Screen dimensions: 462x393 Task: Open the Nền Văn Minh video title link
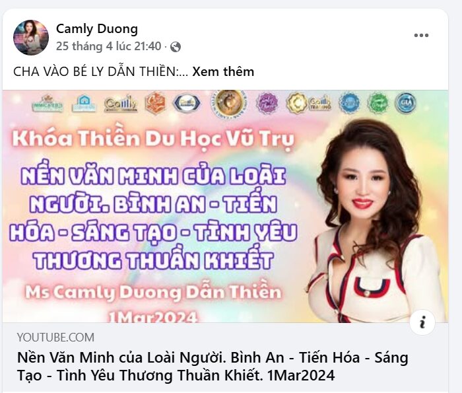[213, 367]
